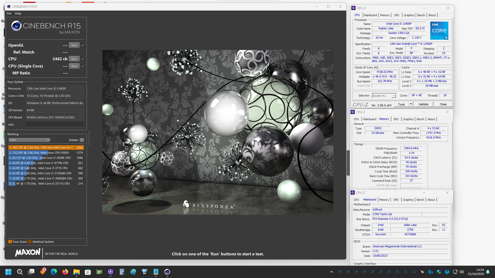Click the Validate button in CPU-Z

[423, 104]
